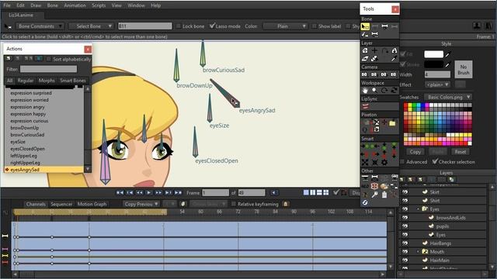Open the Scripts menu
Image resolution: width=497 pixels, height=279 pixels.
click(x=99, y=5)
